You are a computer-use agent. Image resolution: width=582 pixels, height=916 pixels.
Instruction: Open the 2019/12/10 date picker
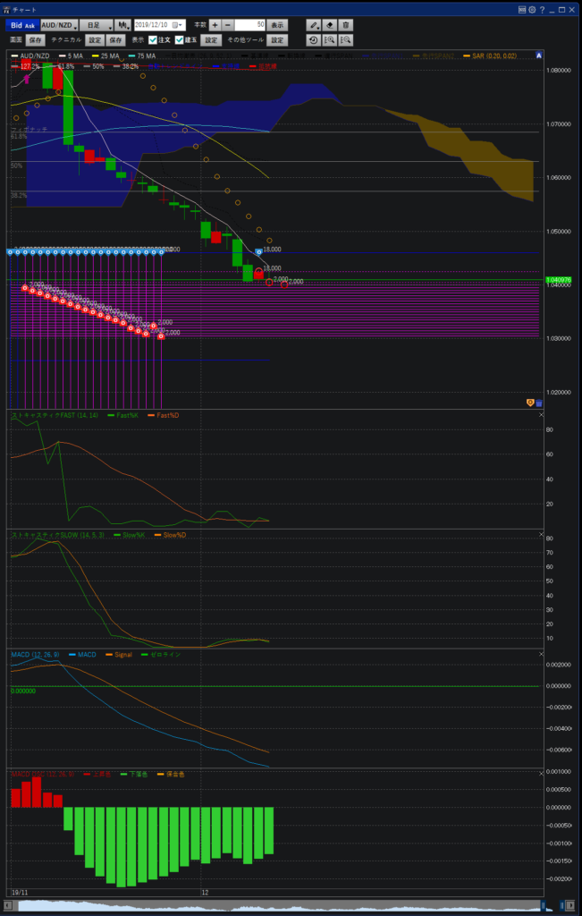point(160,25)
